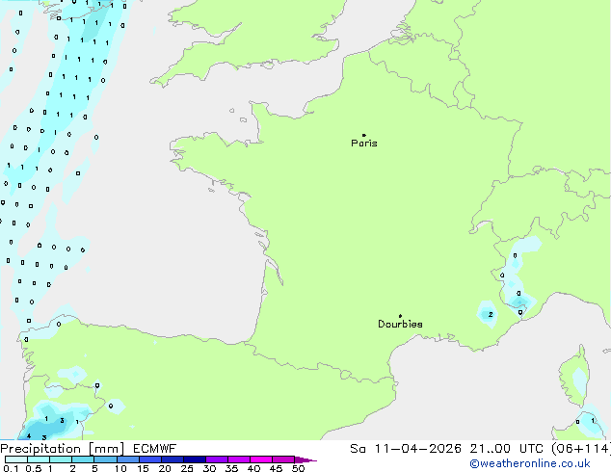Click the Paris city label

pyautogui.click(x=364, y=144)
